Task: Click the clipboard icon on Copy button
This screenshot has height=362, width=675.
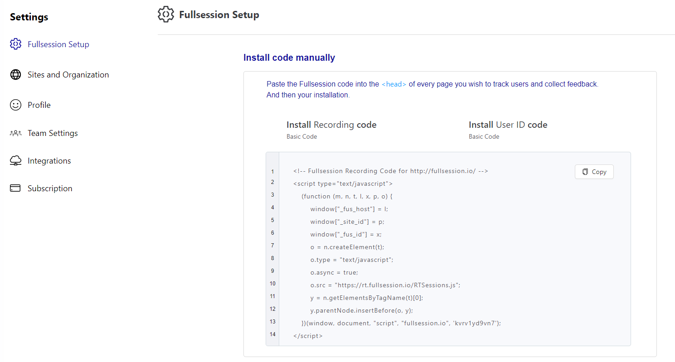Action: pos(585,172)
